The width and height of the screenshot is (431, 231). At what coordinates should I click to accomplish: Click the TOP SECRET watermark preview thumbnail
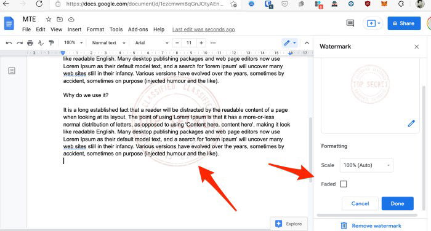(370, 84)
